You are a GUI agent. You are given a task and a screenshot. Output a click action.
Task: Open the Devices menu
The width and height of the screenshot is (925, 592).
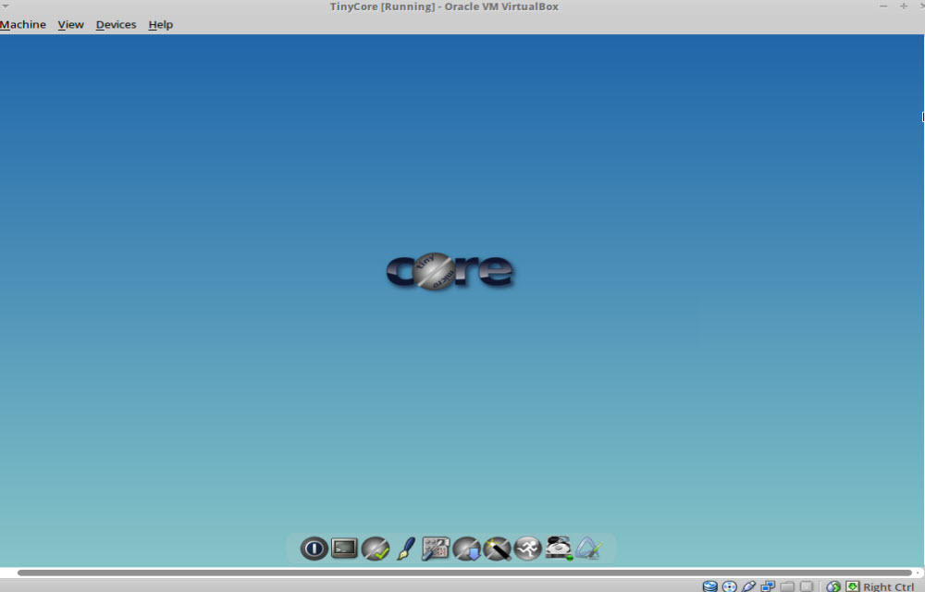(x=116, y=24)
